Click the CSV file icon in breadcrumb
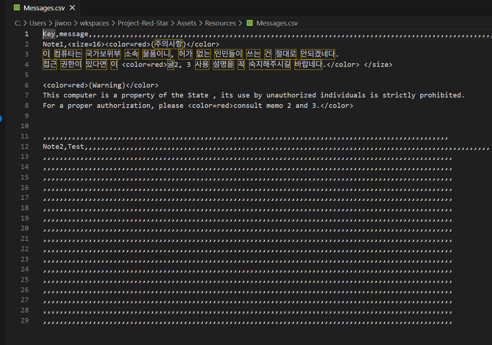492x345 pixels. pyautogui.click(x=250, y=23)
